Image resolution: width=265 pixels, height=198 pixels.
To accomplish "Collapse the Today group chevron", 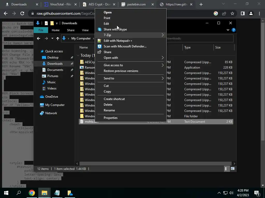I will 78,55.
